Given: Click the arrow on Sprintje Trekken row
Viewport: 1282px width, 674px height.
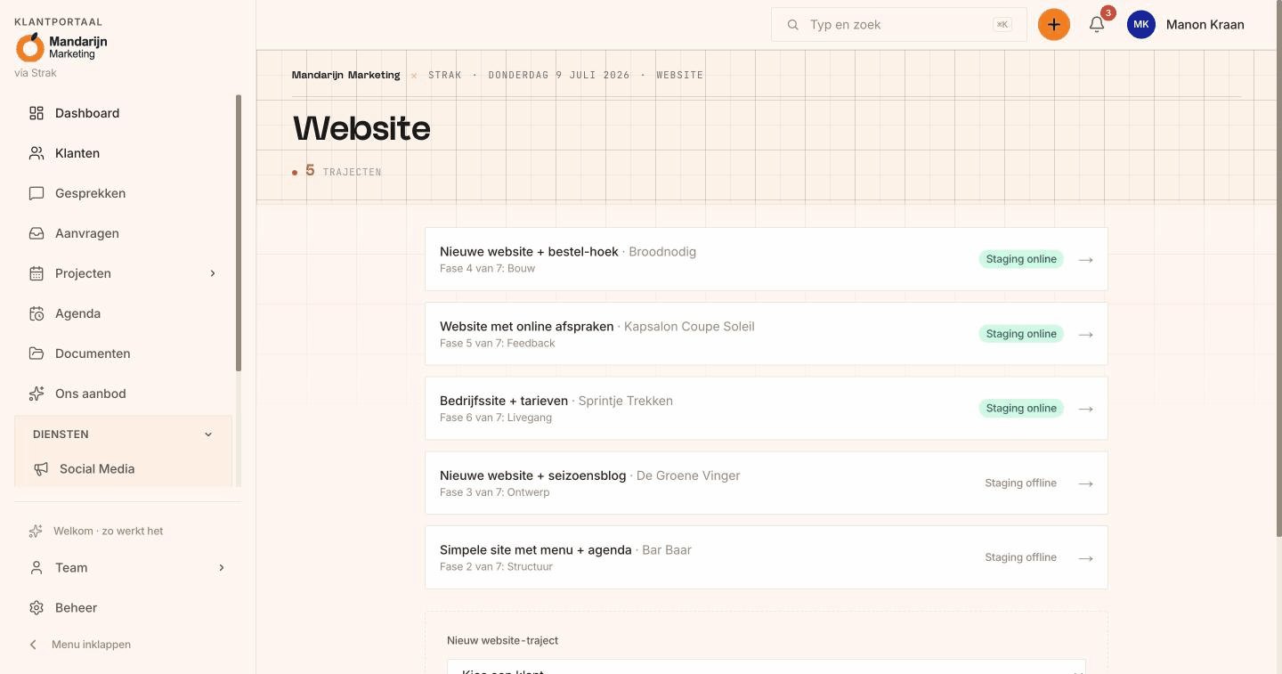Looking at the screenshot, I should point(1085,409).
